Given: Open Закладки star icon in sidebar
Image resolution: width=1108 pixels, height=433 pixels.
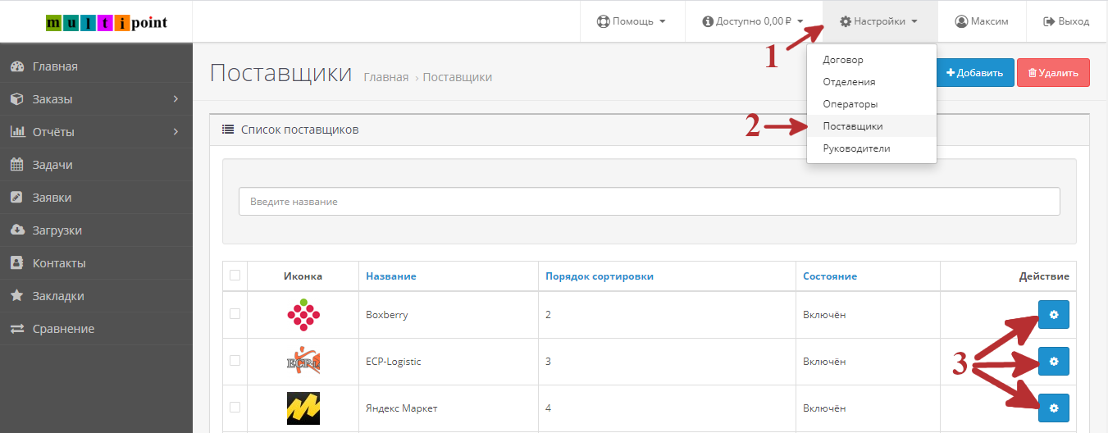Looking at the screenshot, I should pos(16,296).
